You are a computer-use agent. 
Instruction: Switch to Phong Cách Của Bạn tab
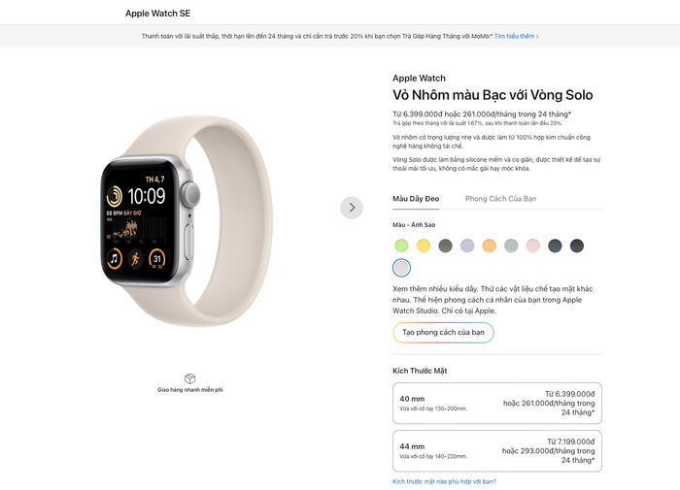pos(500,199)
